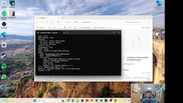Select the terminal tab titled ~/work/stu

(x=49, y=33)
